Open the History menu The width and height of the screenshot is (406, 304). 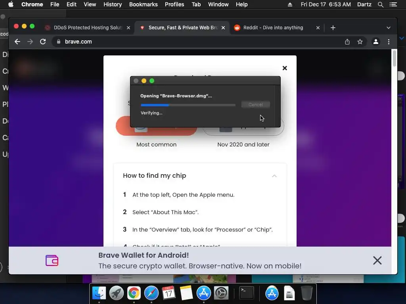pyautogui.click(x=113, y=4)
